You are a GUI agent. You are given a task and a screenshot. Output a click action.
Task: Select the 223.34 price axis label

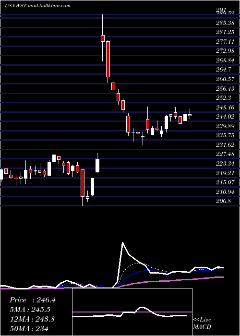pos(226,164)
